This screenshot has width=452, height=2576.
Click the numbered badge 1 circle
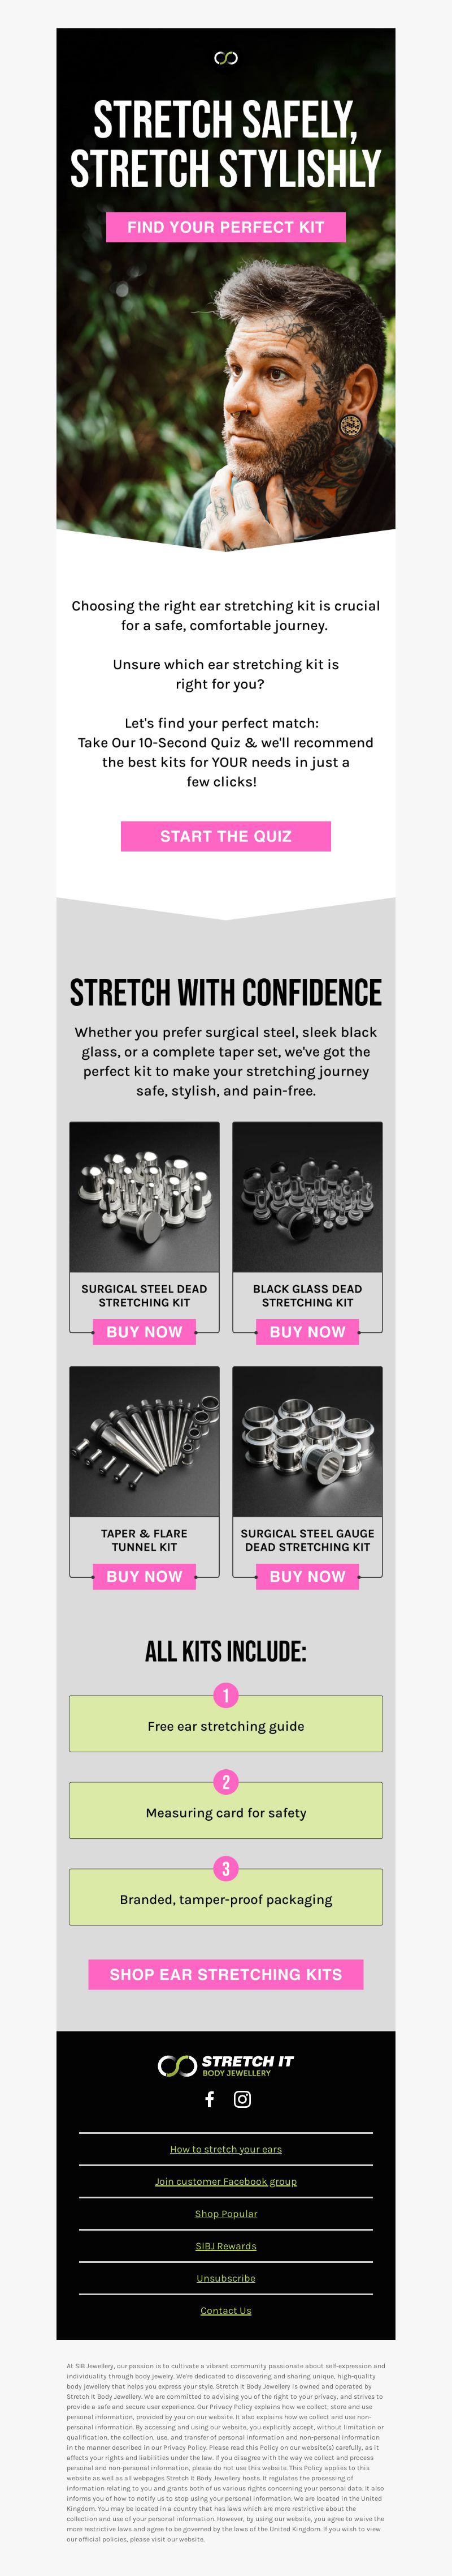225,1695
